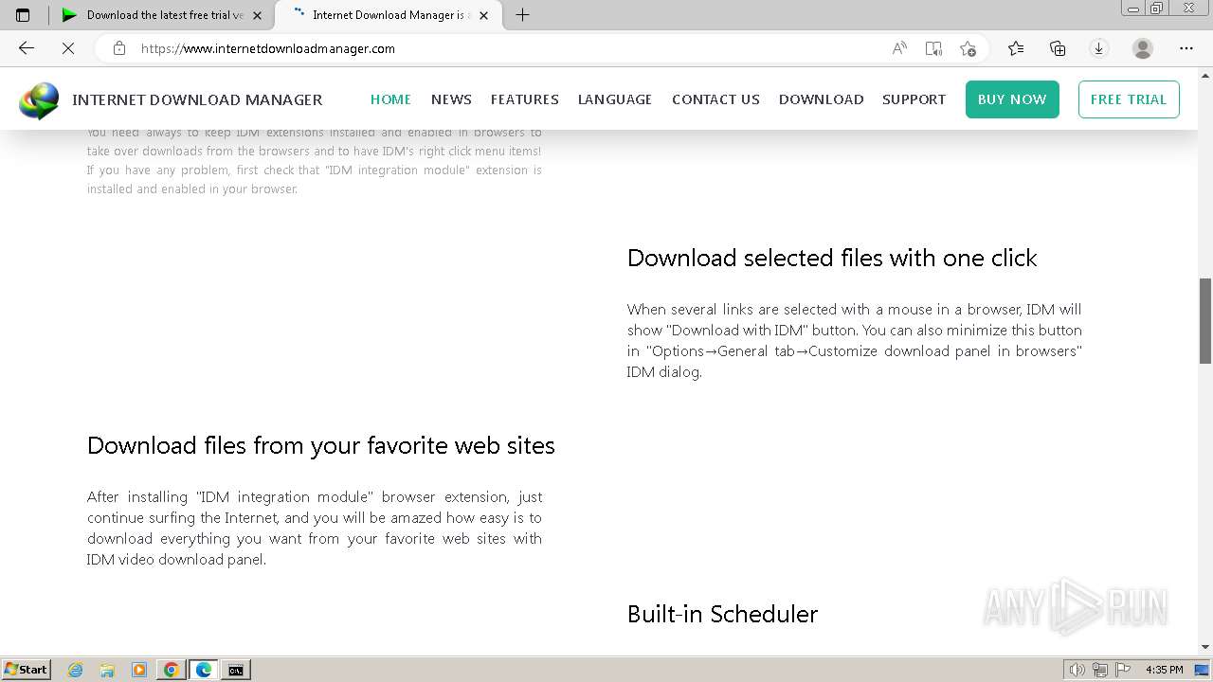Image resolution: width=1213 pixels, height=682 pixels.
Task: Open File Explorer folder taskbar icon
Action: point(107,670)
